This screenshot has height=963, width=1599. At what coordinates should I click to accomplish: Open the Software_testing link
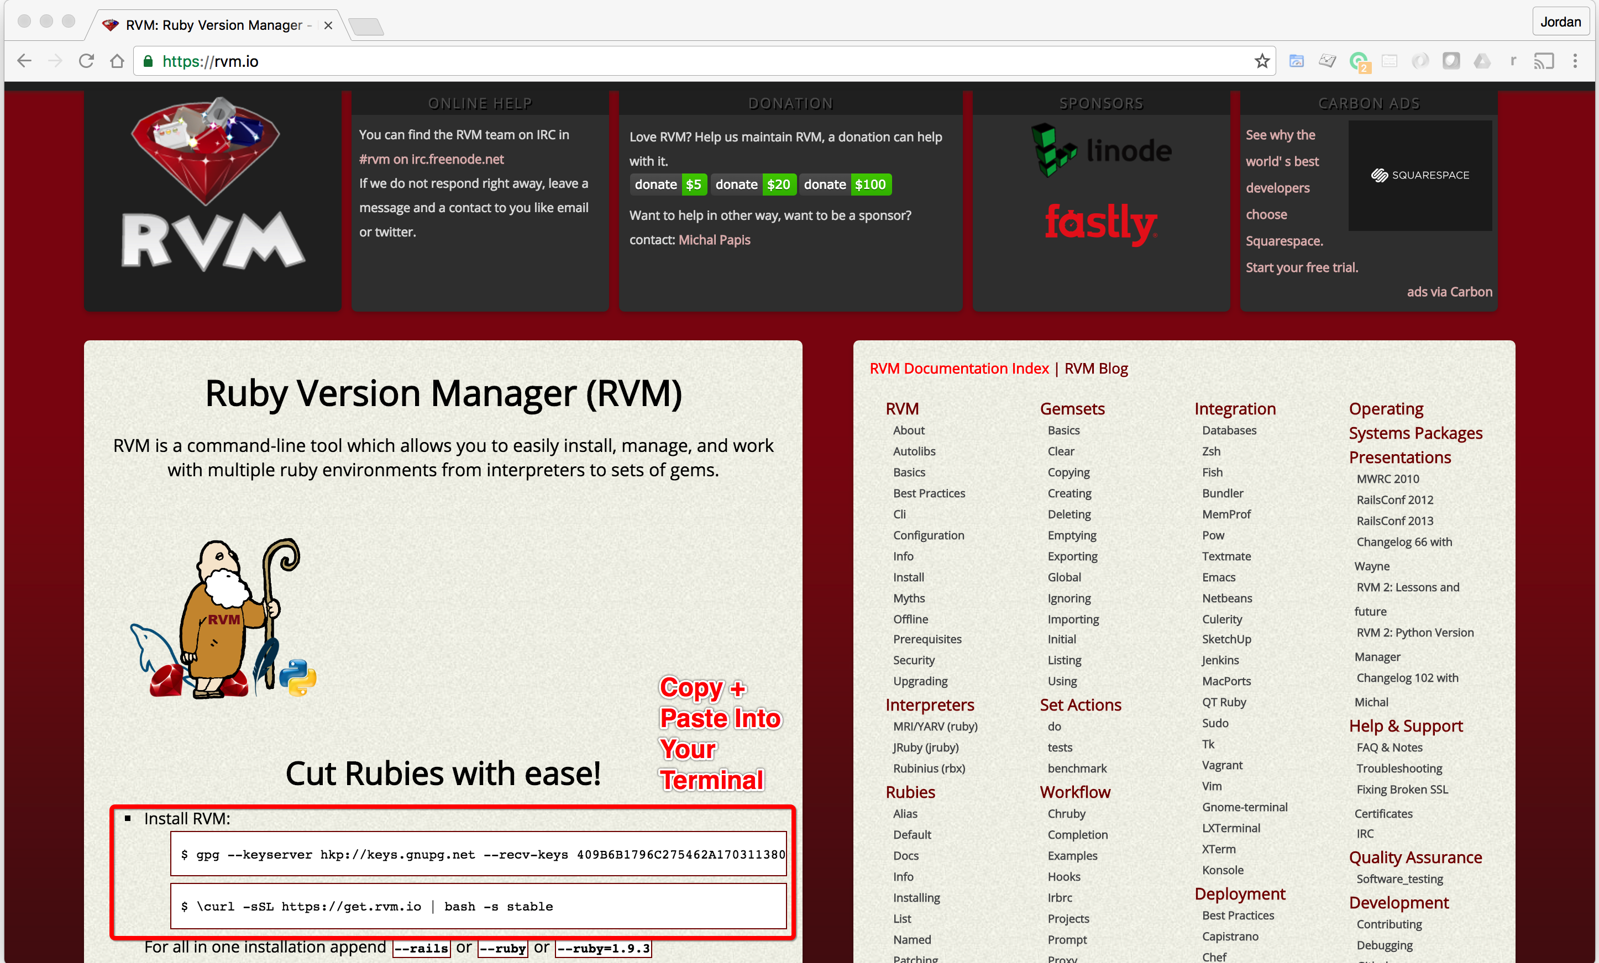click(1400, 878)
